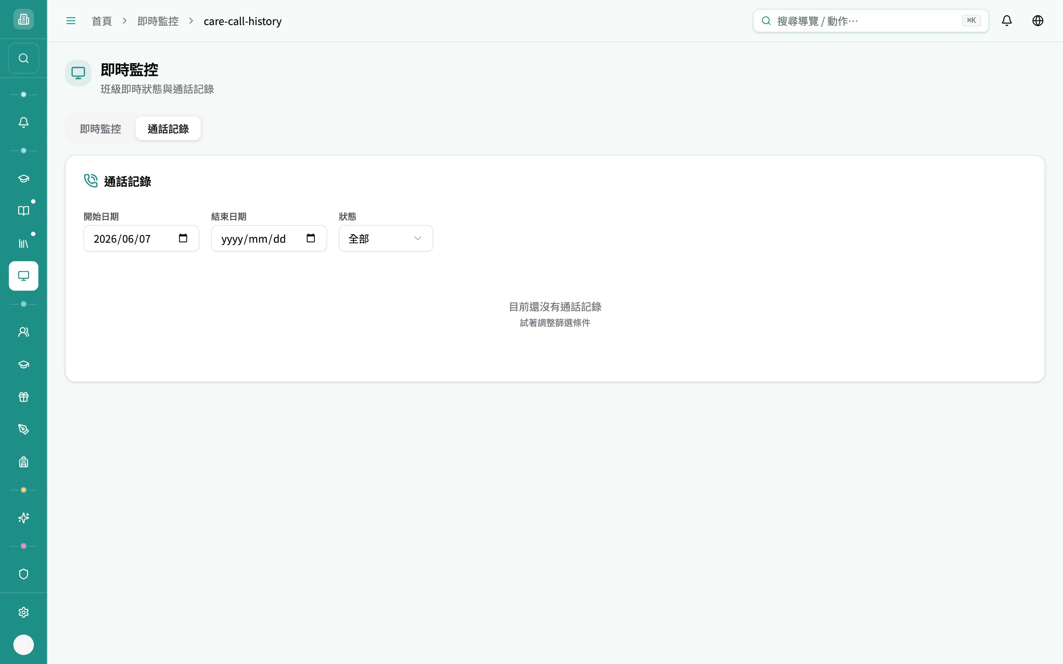Click the phone icon beside 通話記錄 heading

pos(90,181)
